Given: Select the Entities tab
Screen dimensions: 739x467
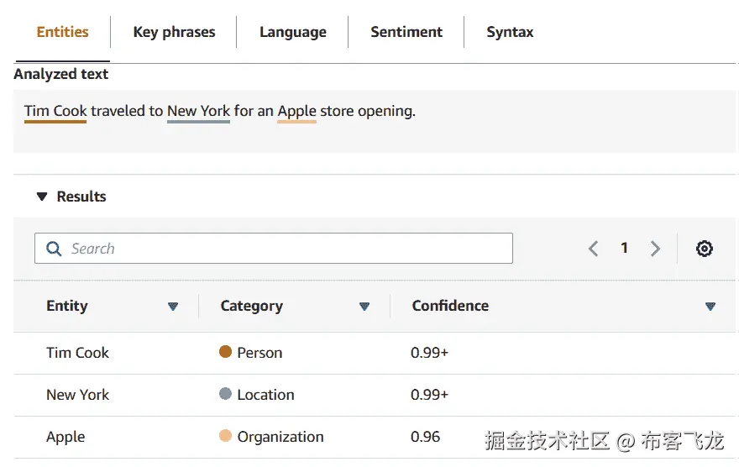Looking at the screenshot, I should (x=62, y=33).
